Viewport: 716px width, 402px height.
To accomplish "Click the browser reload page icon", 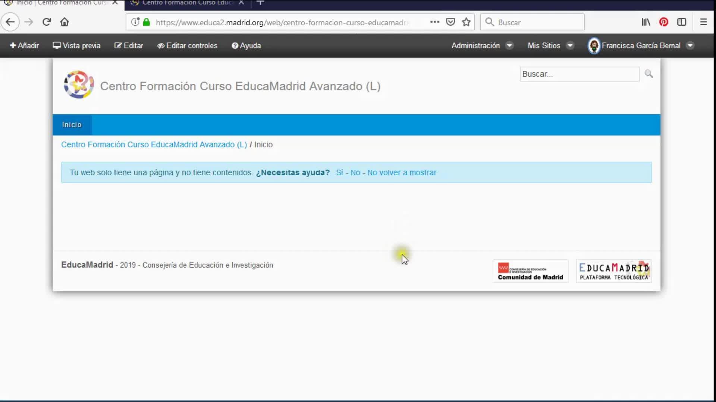I will click(x=46, y=22).
